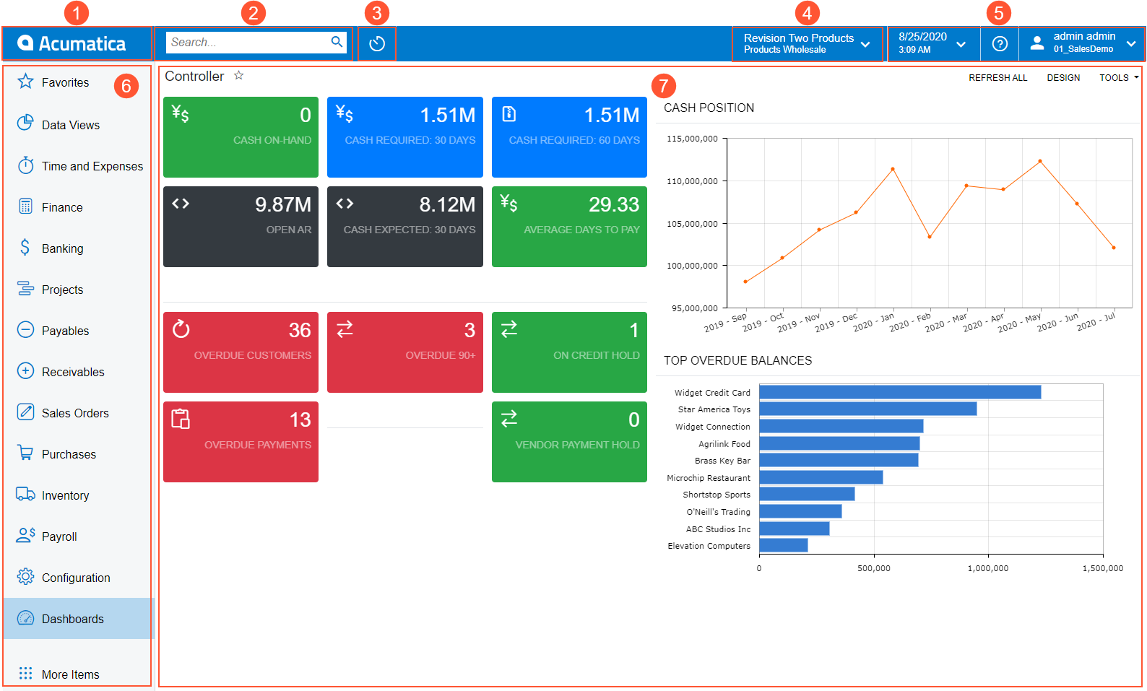Expand the business date 8/25/2020 dropdown
Image resolution: width=1147 pixels, height=691 pixels.
932,43
